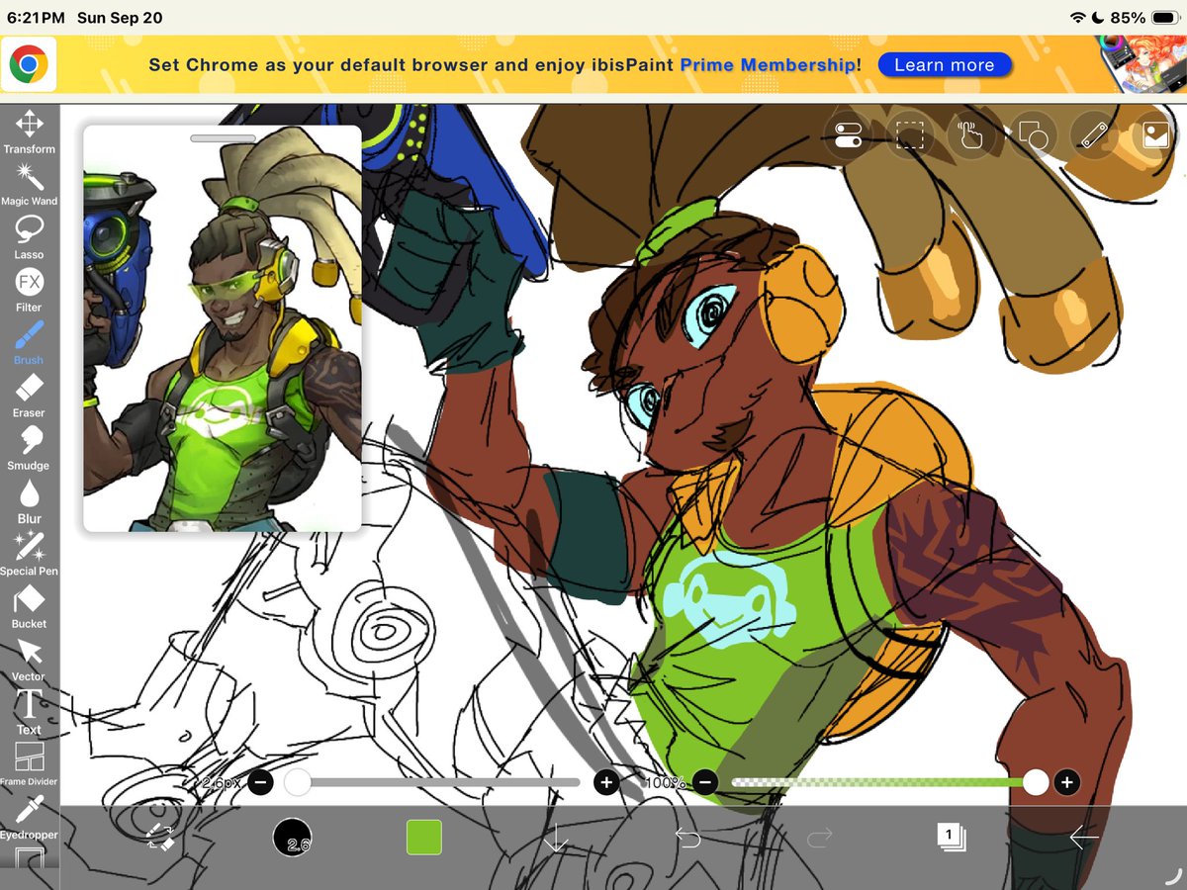
Task: Select the Bucket fill tool
Action: 29,606
